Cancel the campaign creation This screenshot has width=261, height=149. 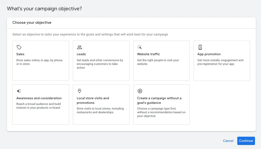228,141
